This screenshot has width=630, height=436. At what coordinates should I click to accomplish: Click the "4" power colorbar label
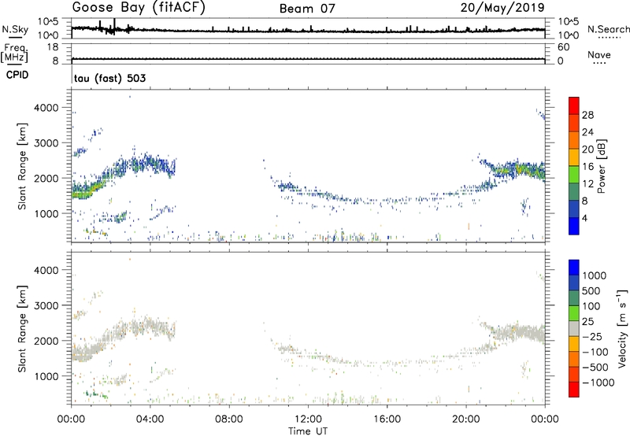pyautogui.click(x=585, y=219)
